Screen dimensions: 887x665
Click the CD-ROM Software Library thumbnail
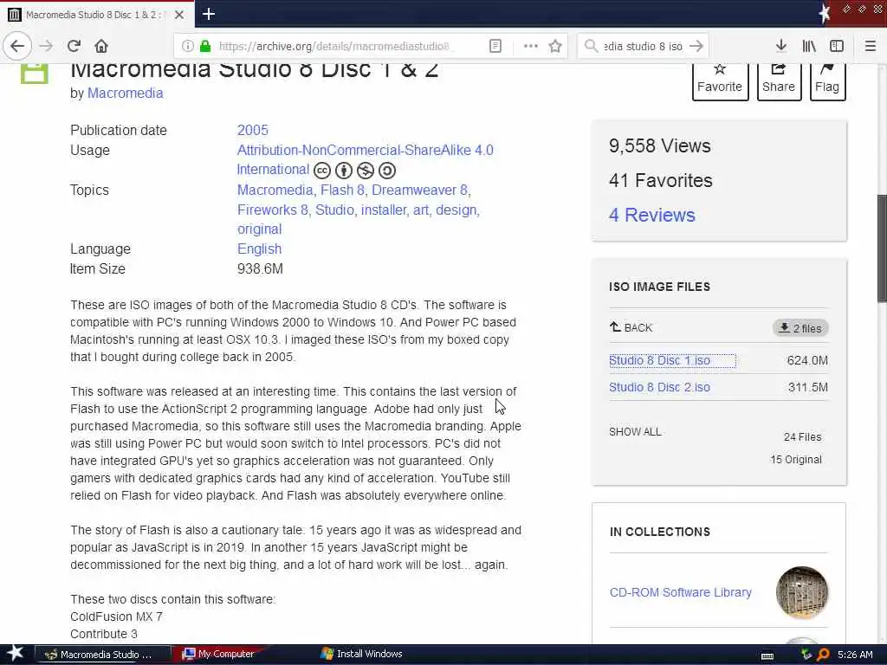click(x=801, y=592)
